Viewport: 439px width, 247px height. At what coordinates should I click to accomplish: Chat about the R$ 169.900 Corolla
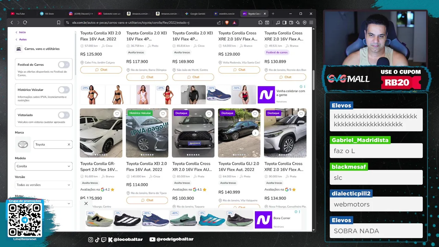tap(193, 77)
